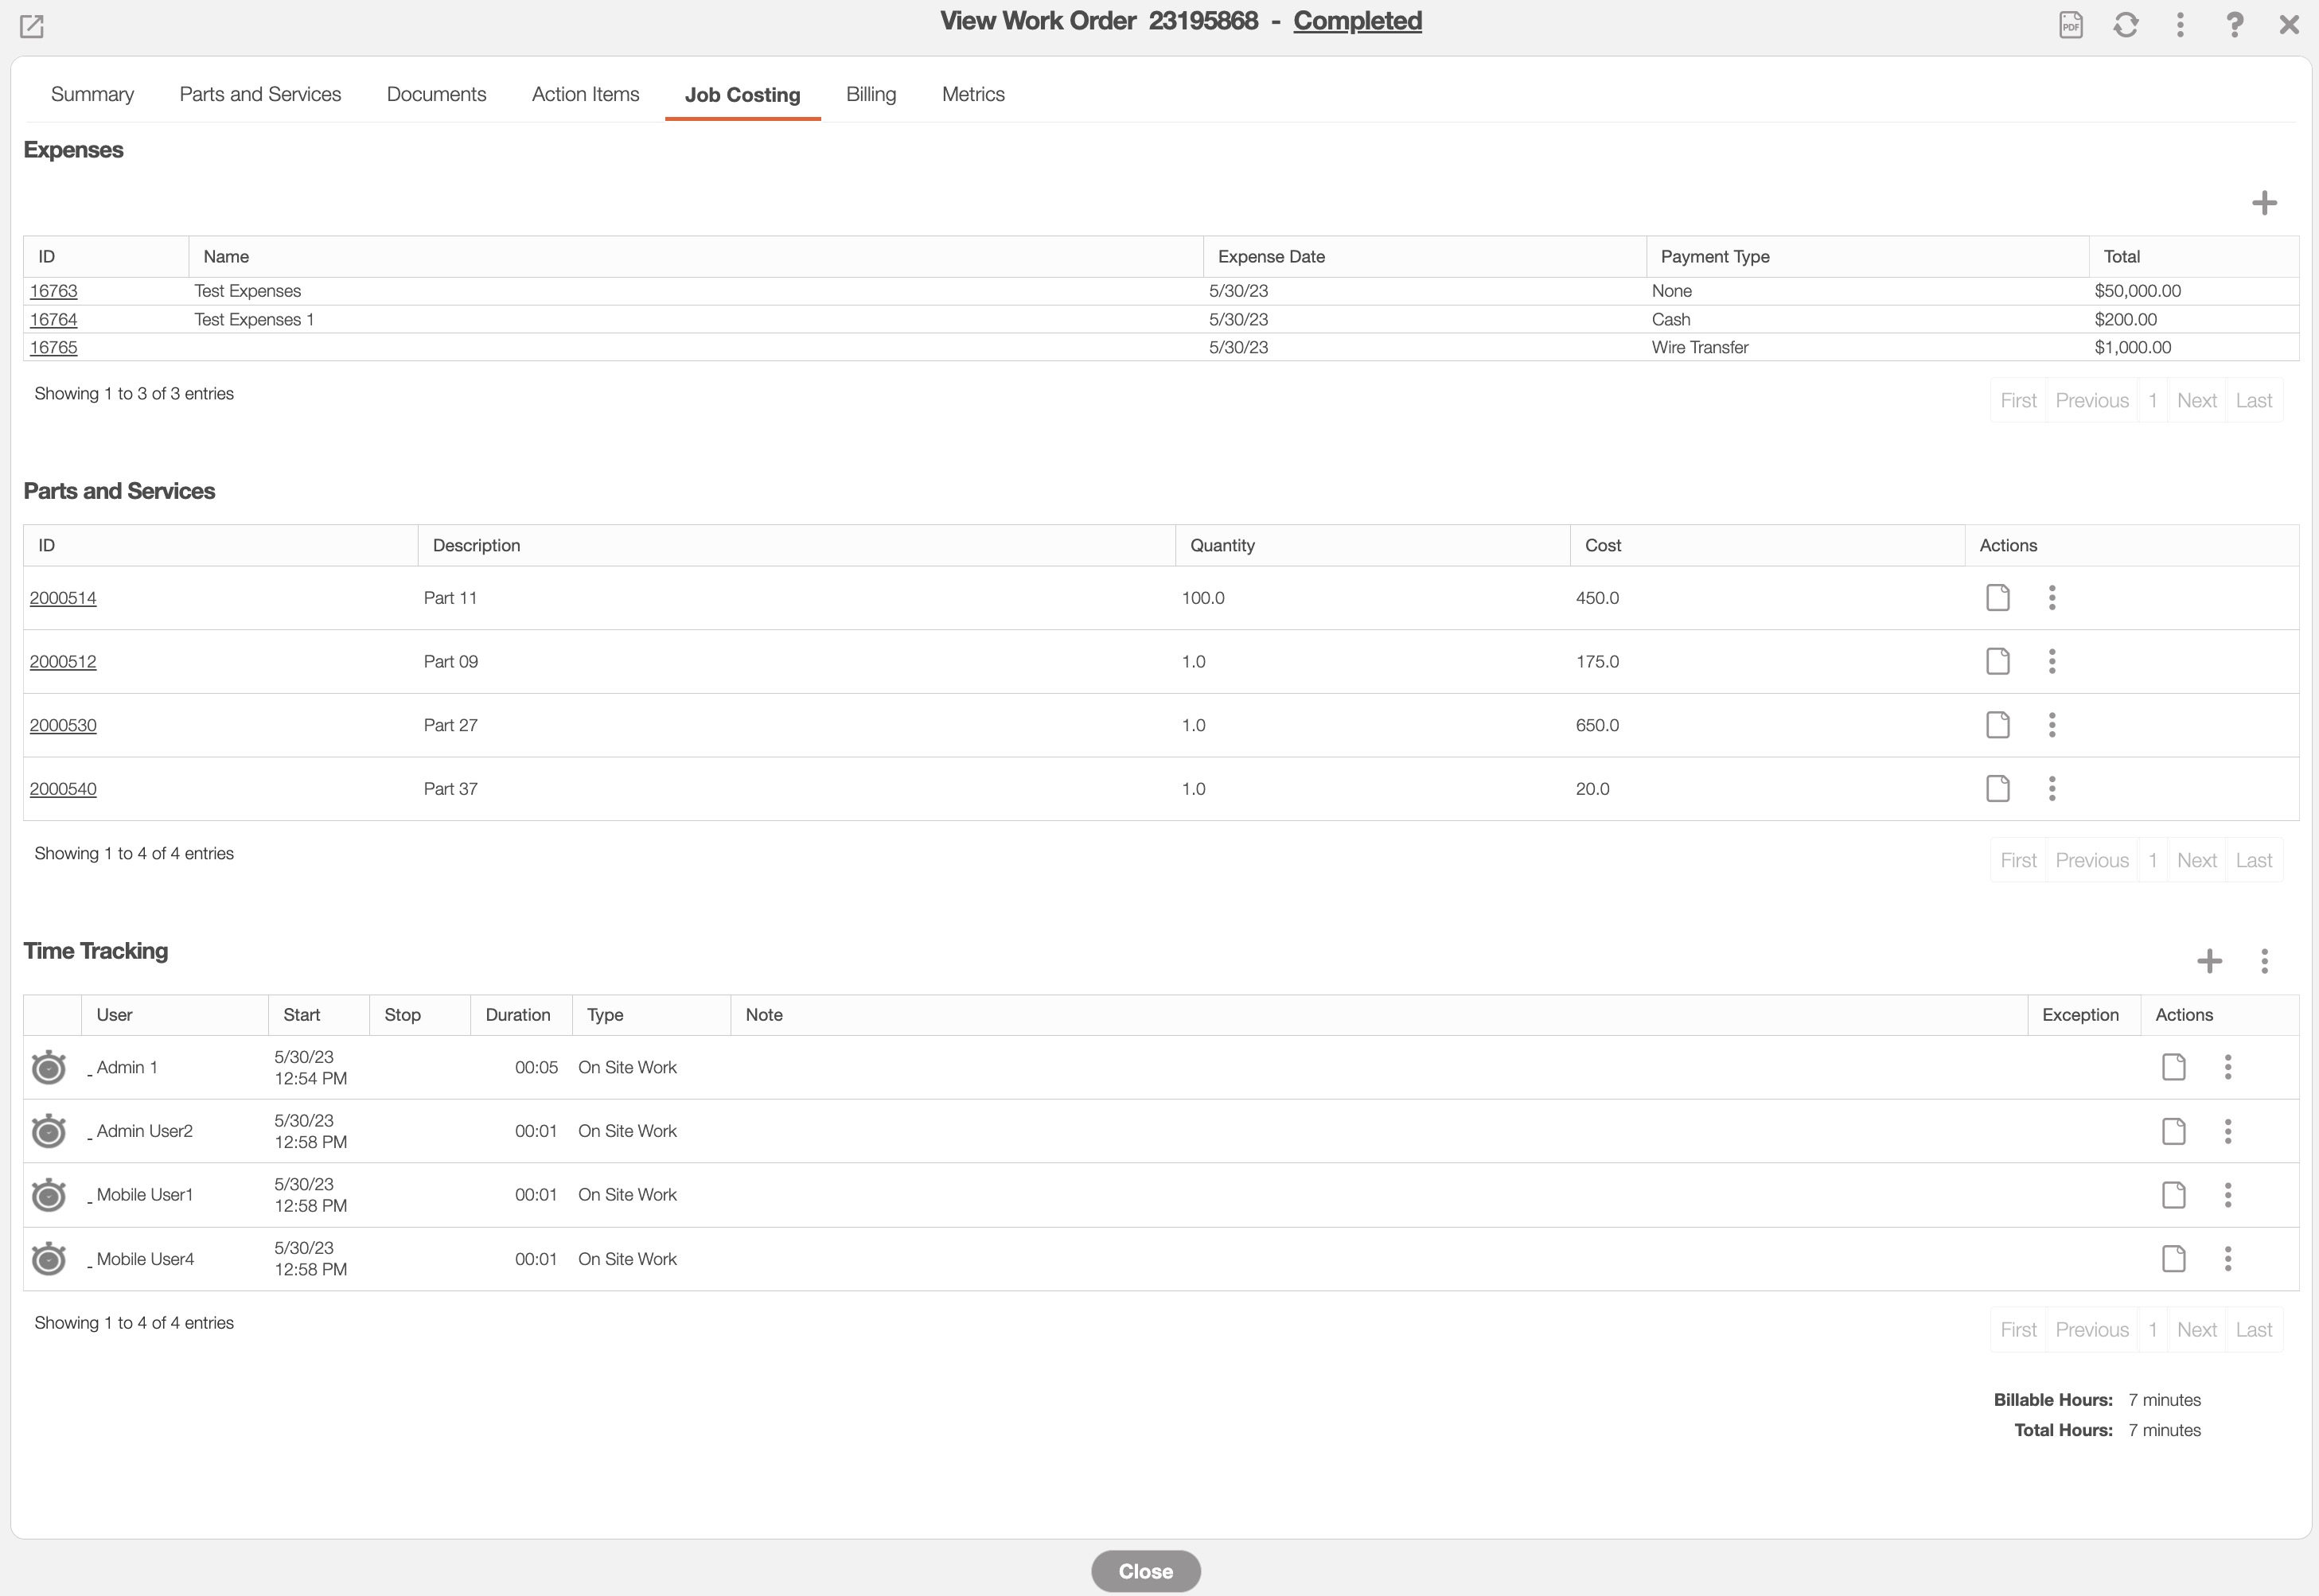This screenshot has width=2319, height=1596.
Task: Click the PDF export icon
Action: tap(2071, 25)
